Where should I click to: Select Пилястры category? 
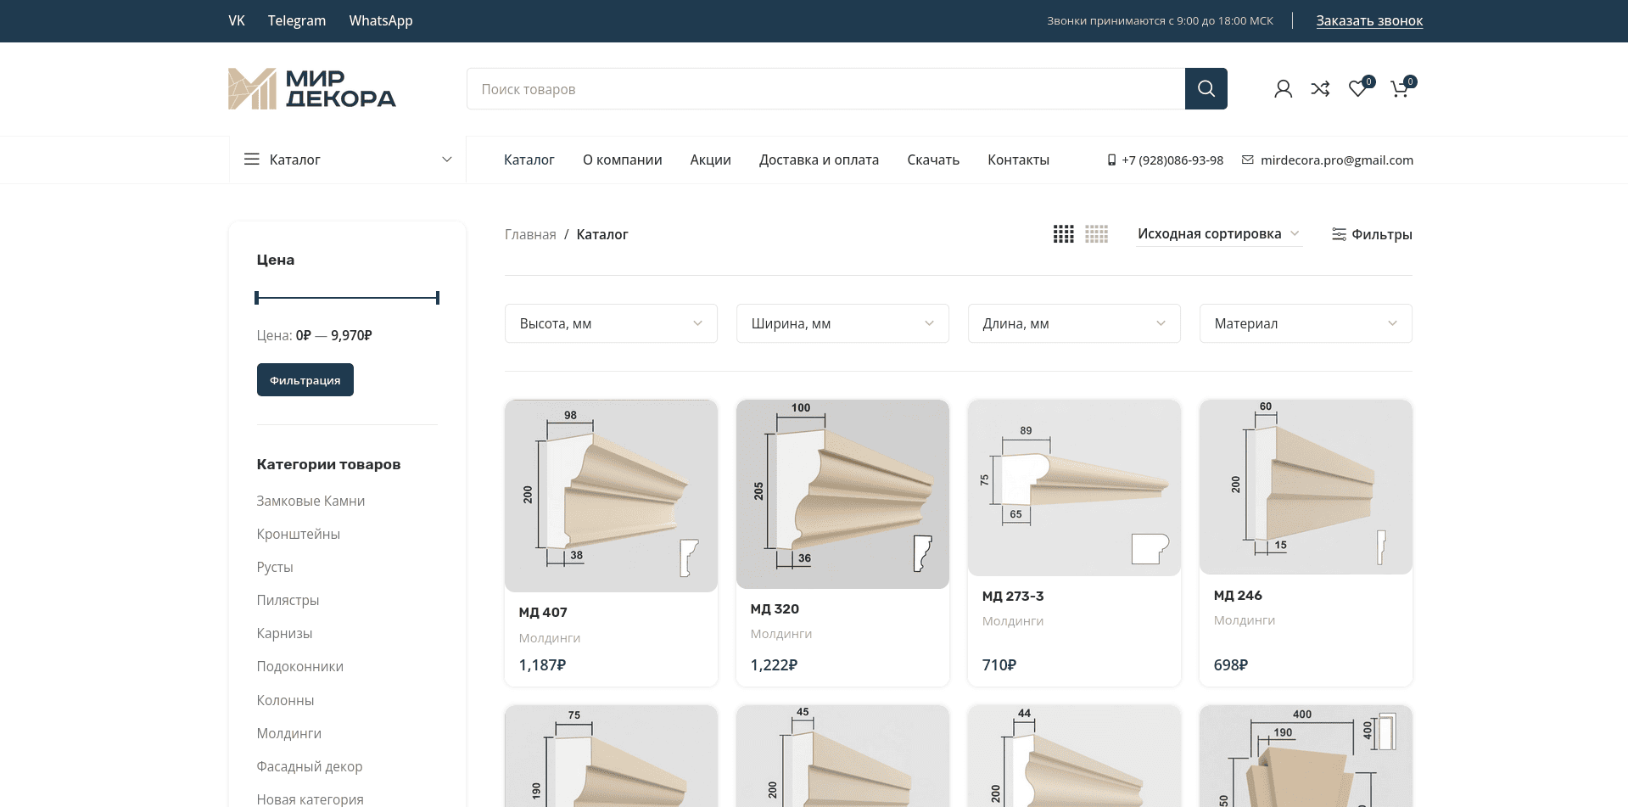click(x=288, y=600)
